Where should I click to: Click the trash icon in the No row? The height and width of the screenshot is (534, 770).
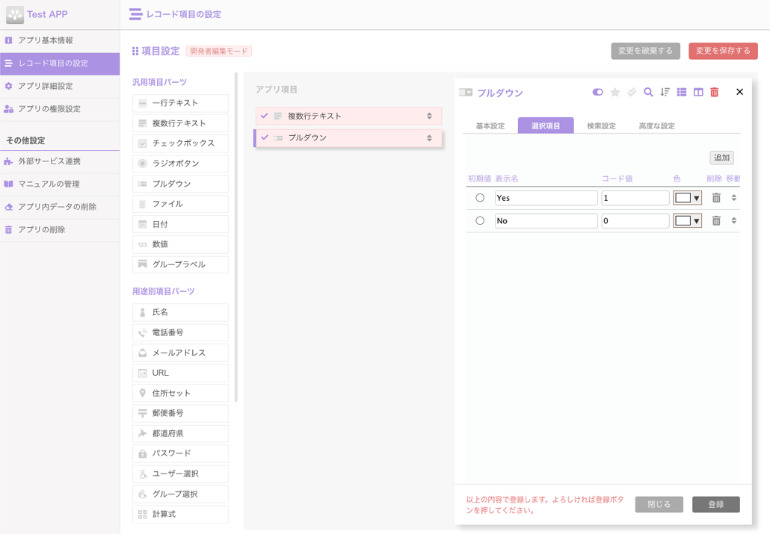click(716, 221)
